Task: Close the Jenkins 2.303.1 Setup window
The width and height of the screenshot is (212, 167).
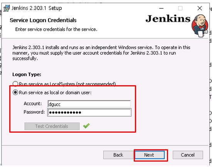Action: (x=200, y=8)
